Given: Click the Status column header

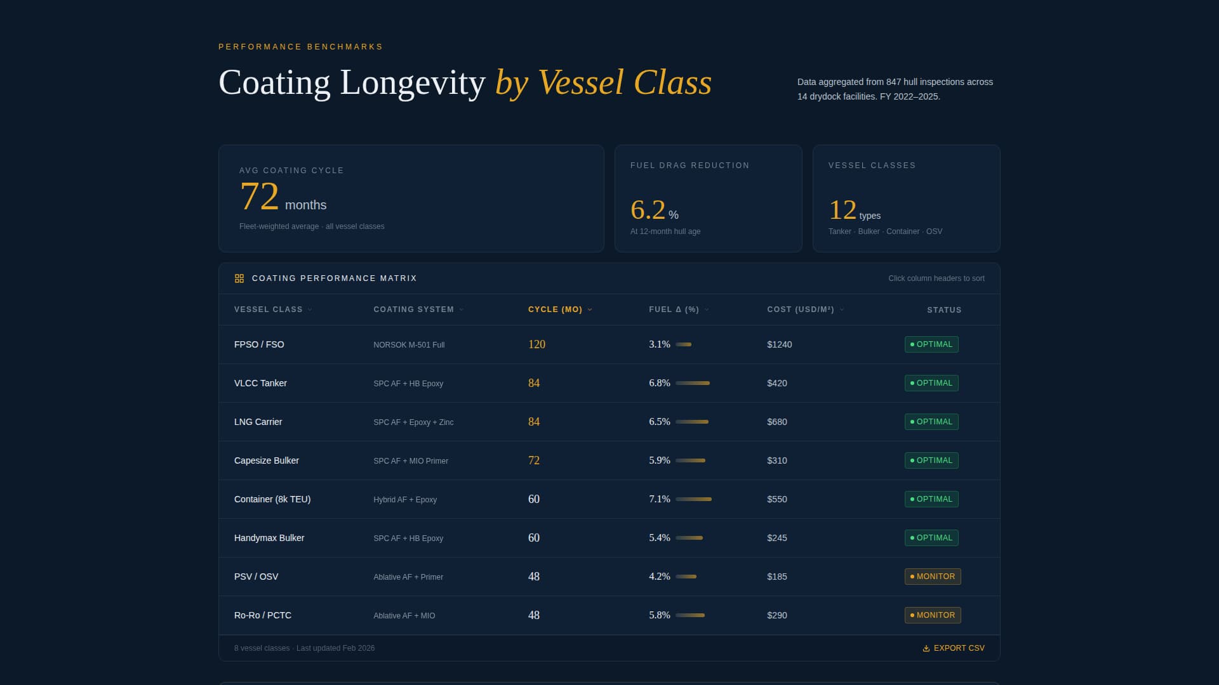Looking at the screenshot, I should coord(943,310).
